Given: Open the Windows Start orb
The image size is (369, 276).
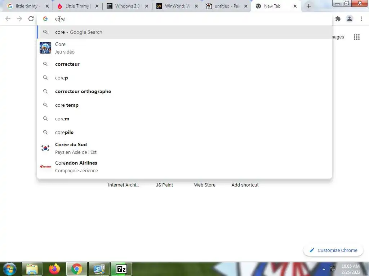Looking at the screenshot, I should click(x=10, y=269).
